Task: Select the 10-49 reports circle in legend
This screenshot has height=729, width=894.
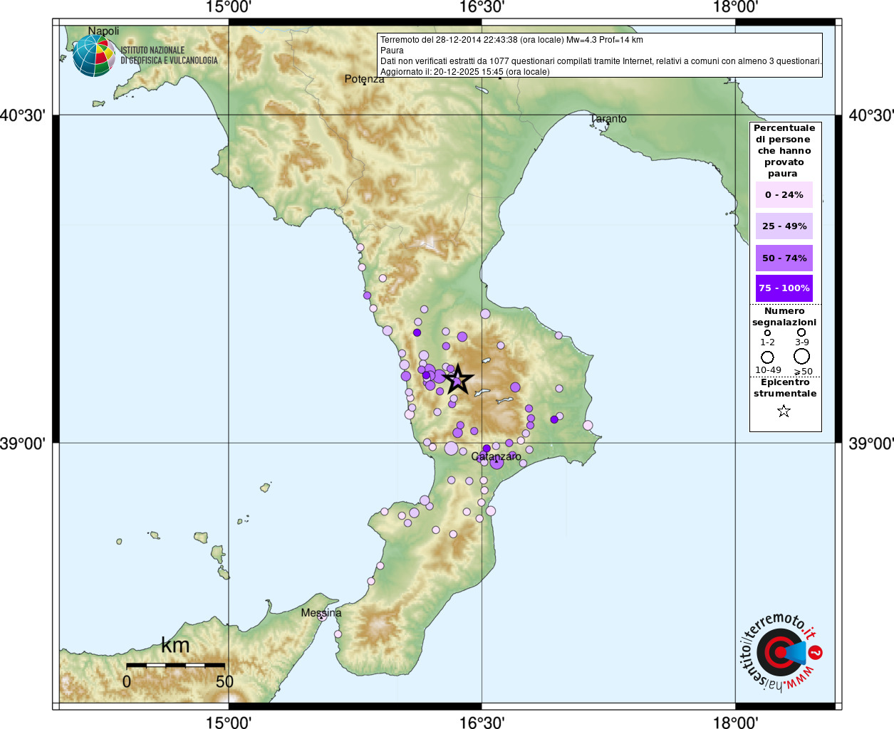Action: tap(767, 357)
